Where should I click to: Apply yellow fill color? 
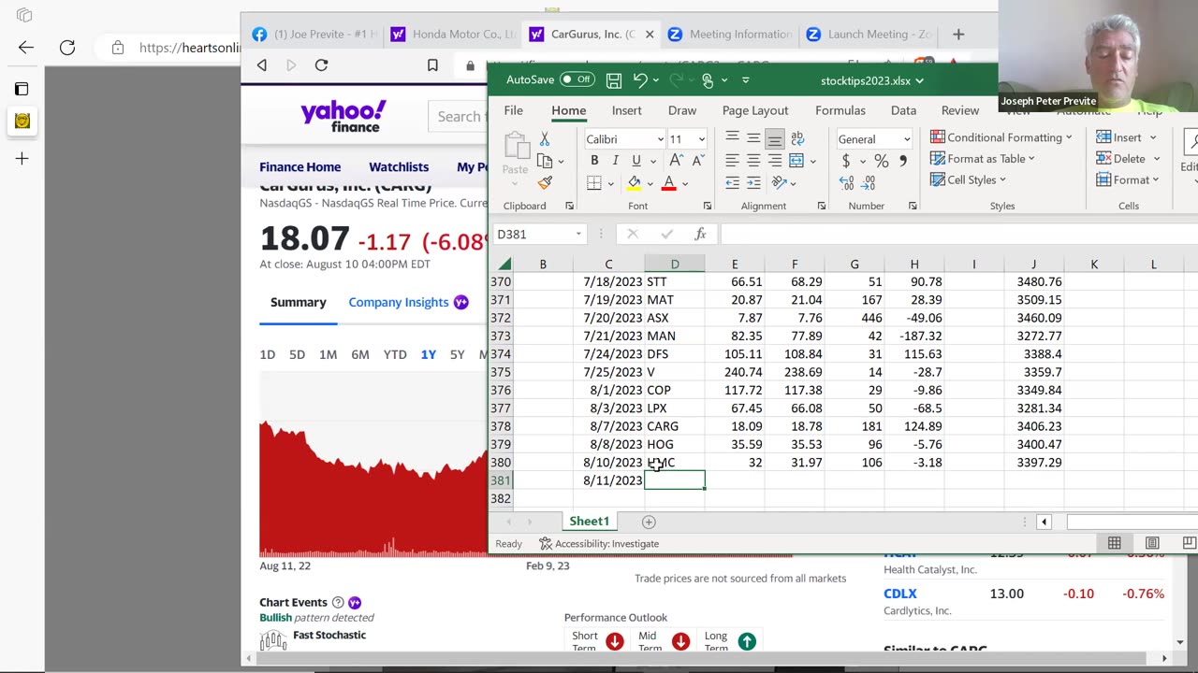(635, 183)
